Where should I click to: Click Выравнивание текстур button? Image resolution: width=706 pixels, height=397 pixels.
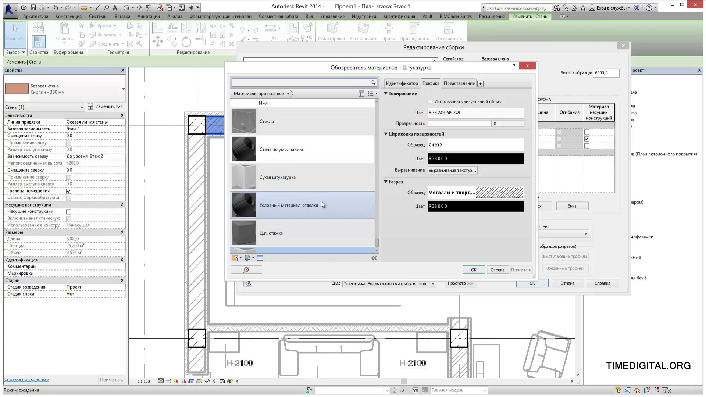[x=453, y=171]
